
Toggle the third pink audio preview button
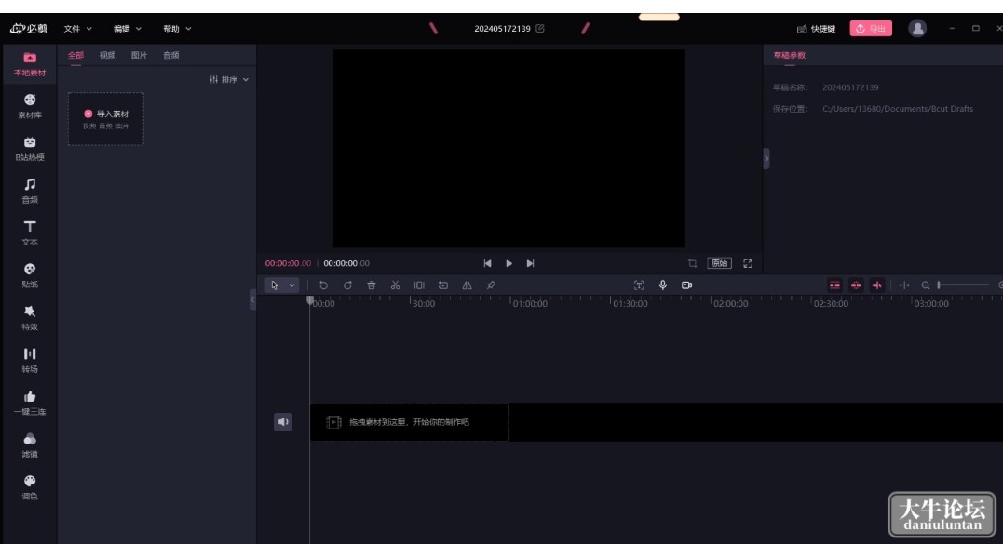pyautogui.click(x=877, y=285)
